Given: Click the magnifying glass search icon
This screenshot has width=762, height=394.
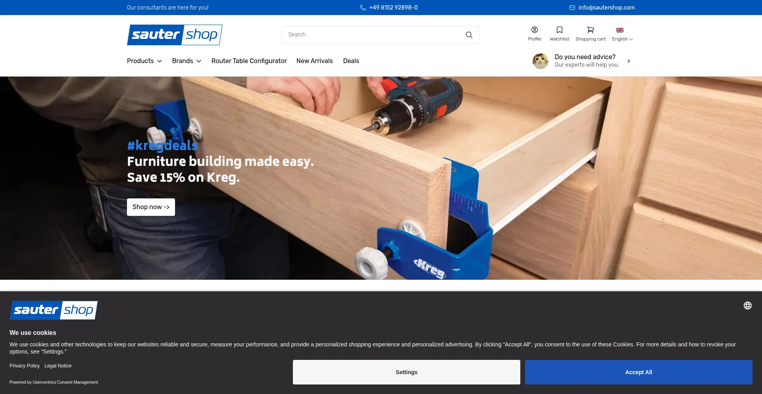Looking at the screenshot, I should pyautogui.click(x=469, y=35).
